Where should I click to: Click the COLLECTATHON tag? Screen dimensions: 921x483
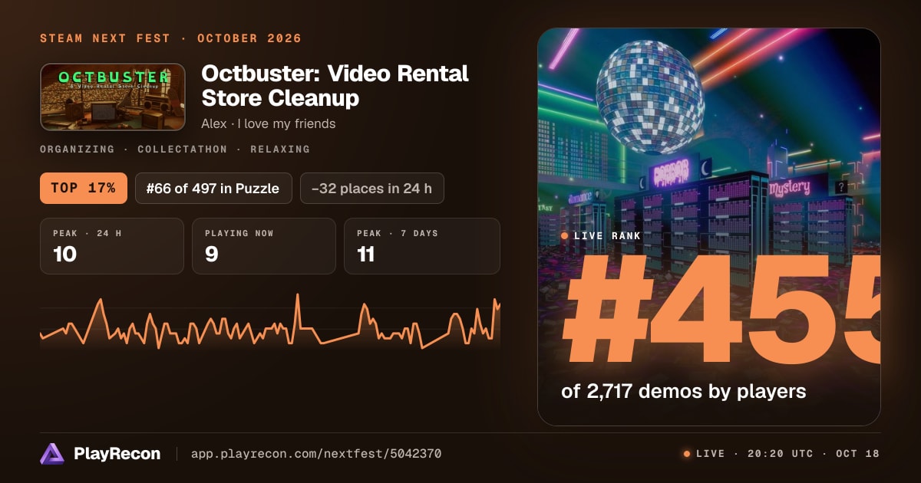182,149
